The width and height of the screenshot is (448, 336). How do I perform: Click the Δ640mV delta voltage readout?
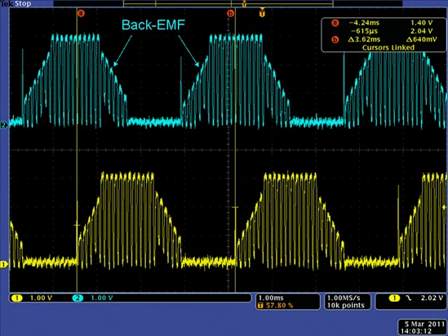[422, 39]
